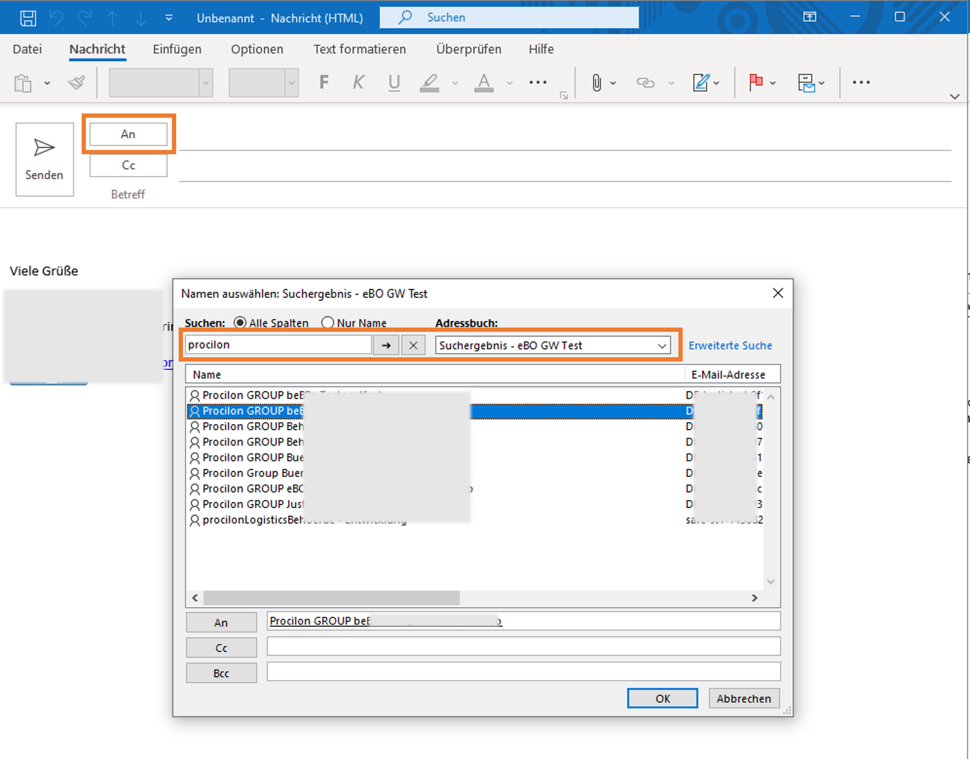Image resolution: width=970 pixels, height=759 pixels.
Task: Switch to the Optionen tab
Action: [257, 49]
